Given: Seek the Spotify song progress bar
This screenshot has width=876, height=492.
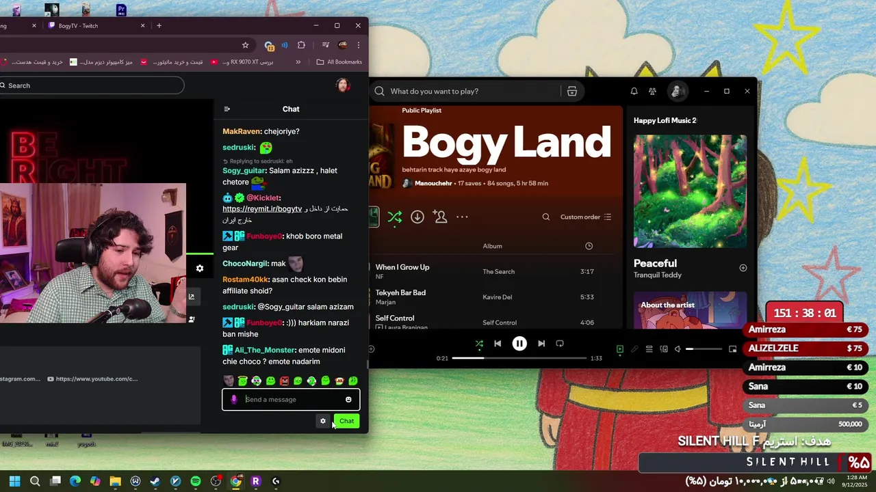Looking at the screenshot, I should pos(519,358).
